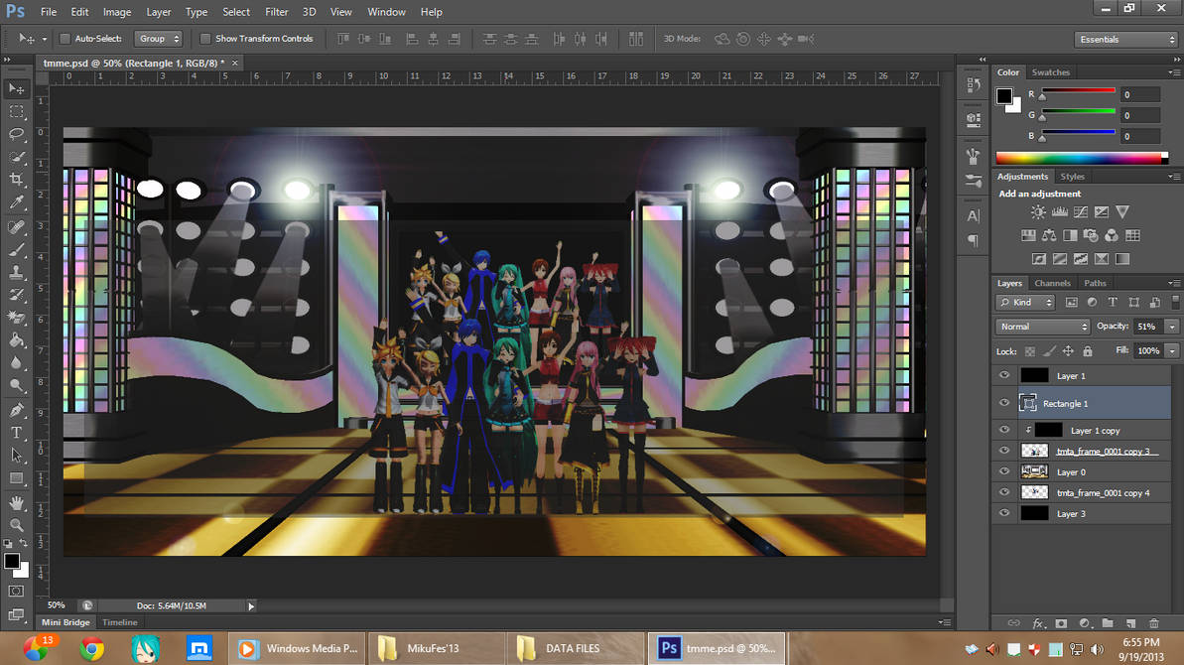1184x665 pixels.
Task: Enable the Auto-Select checkbox
Action: (x=65, y=39)
